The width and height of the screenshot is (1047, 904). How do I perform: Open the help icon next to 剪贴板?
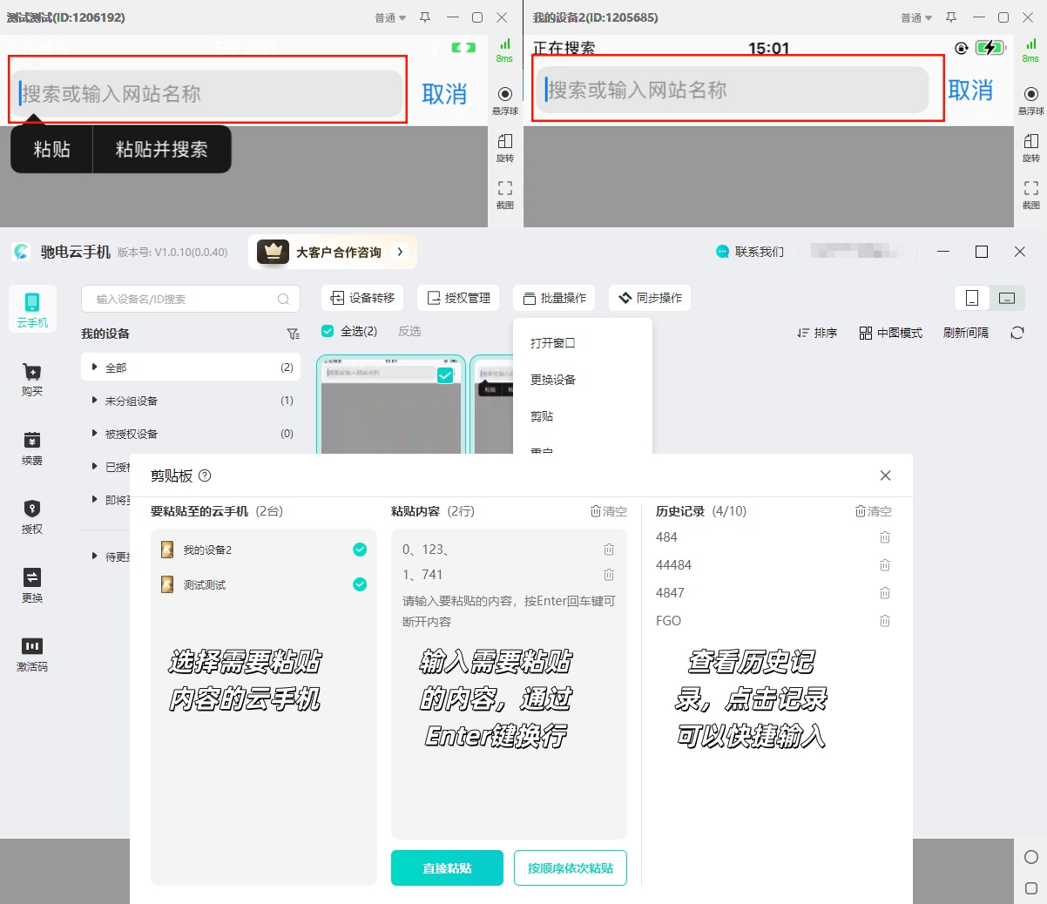[205, 476]
